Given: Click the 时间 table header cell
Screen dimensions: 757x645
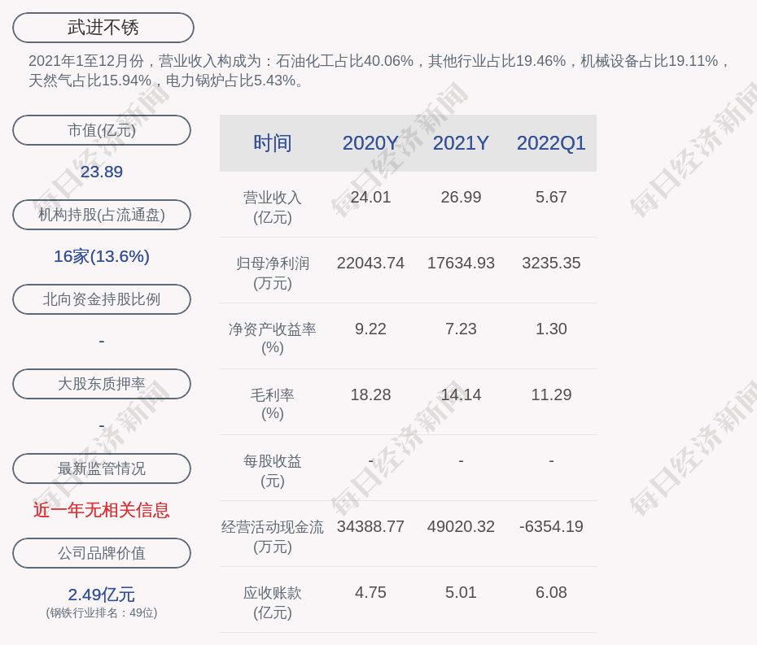Looking at the screenshot, I should coord(273,143).
